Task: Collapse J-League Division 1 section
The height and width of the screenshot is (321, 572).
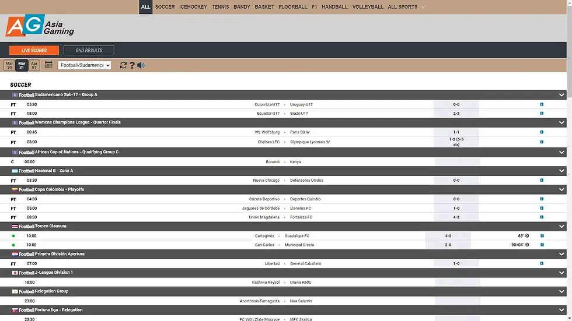Action: point(561,273)
